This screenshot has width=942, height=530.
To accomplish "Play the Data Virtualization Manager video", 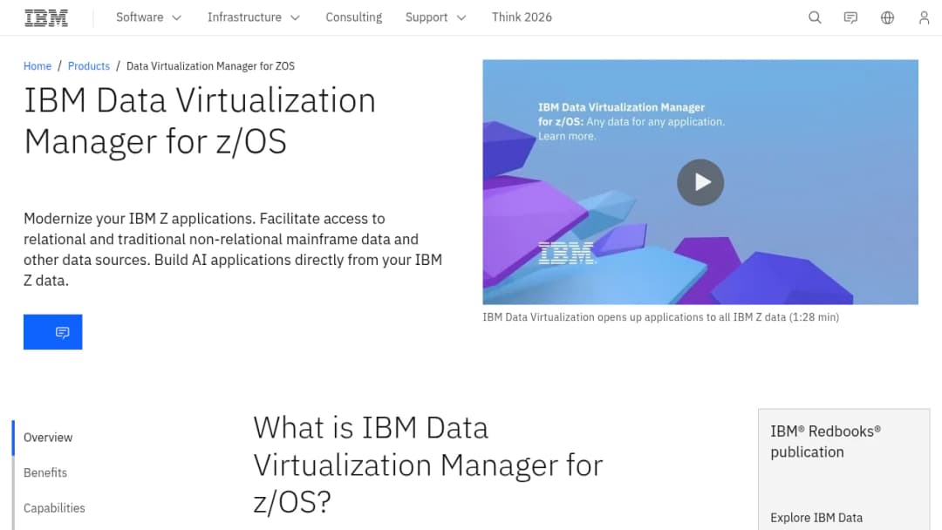I will coord(700,182).
